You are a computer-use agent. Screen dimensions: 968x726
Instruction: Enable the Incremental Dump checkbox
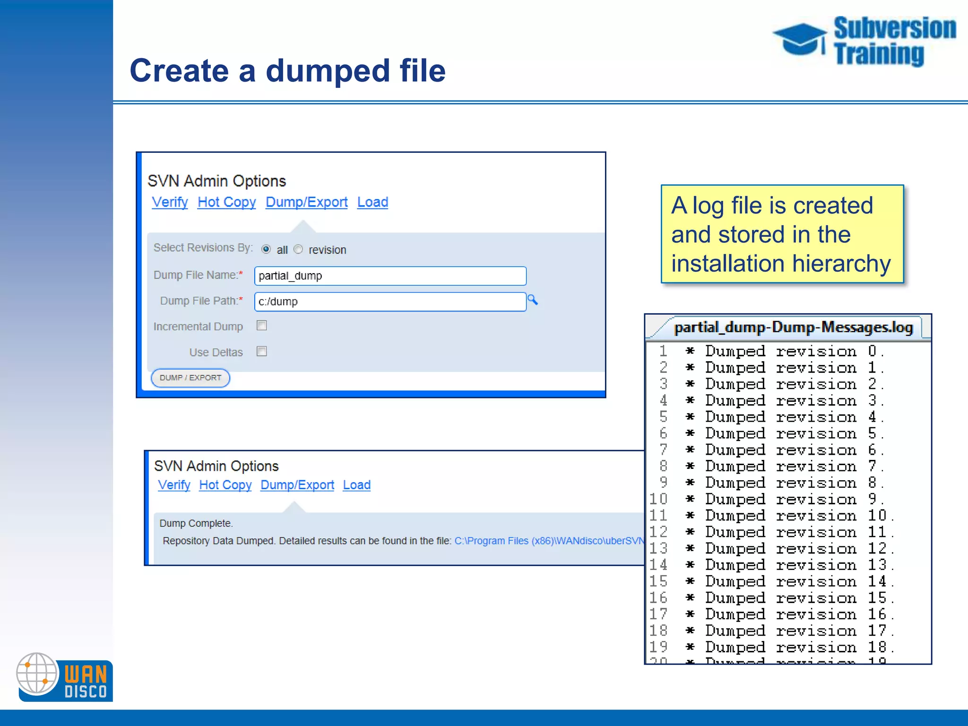point(262,326)
